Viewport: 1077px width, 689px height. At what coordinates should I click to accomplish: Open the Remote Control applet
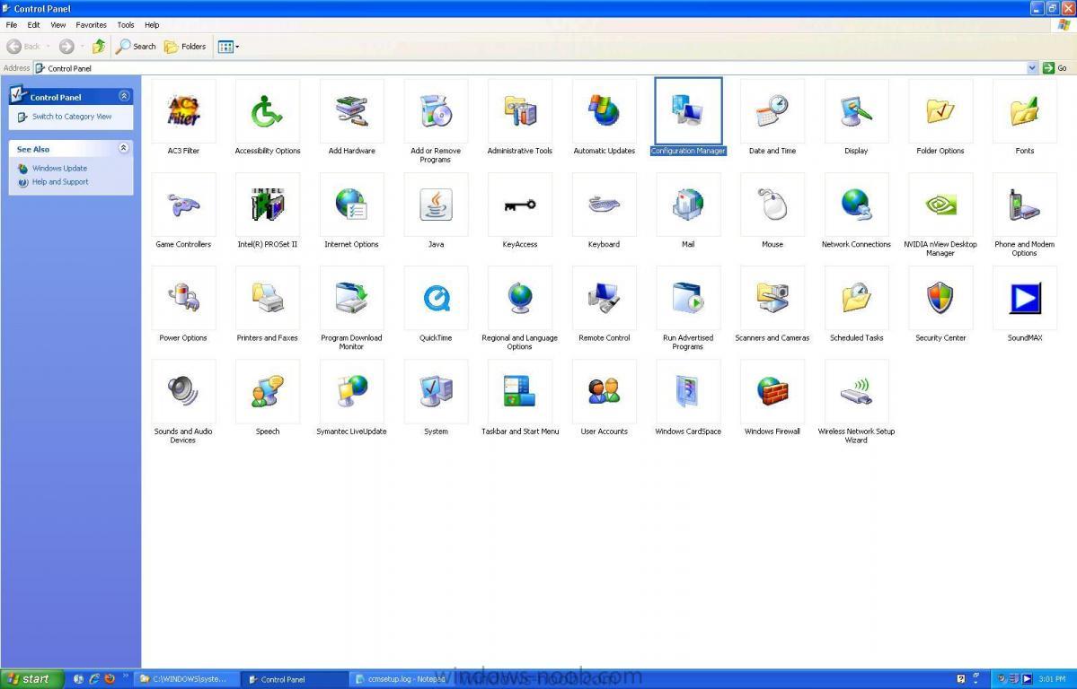point(605,299)
